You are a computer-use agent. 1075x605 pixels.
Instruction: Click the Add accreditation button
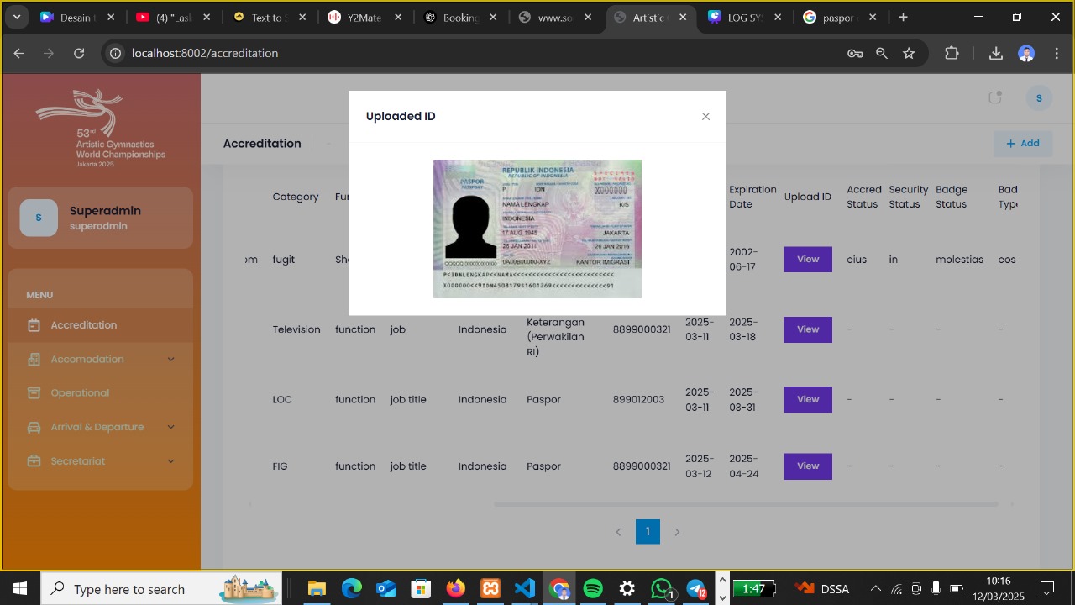pyautogui.click(x=1022, y=144)
